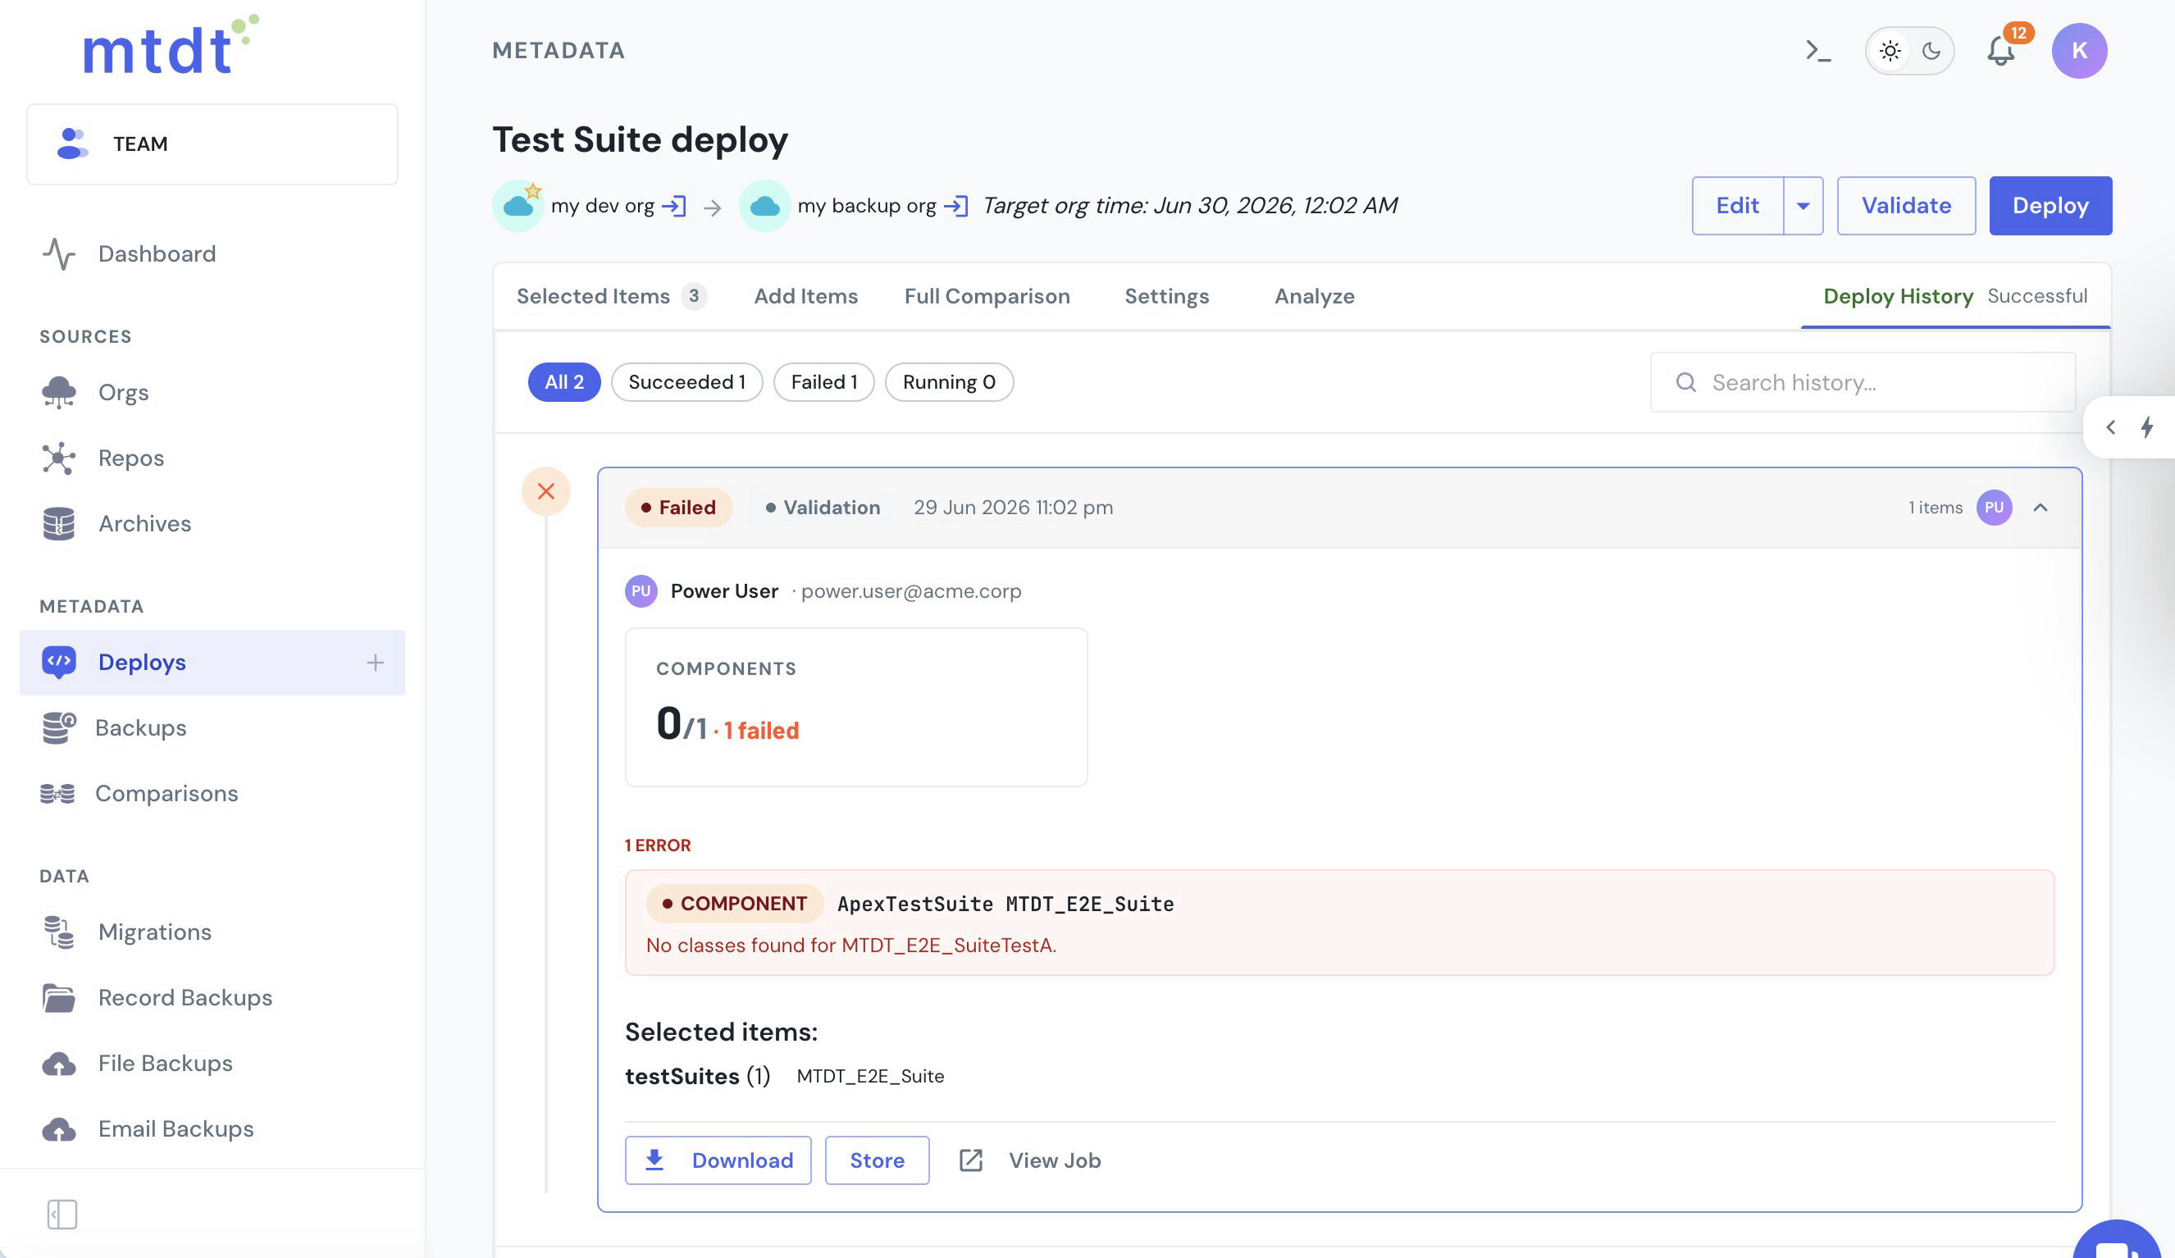Click the lightning bolt quick actions icon

click(2147, 427)
